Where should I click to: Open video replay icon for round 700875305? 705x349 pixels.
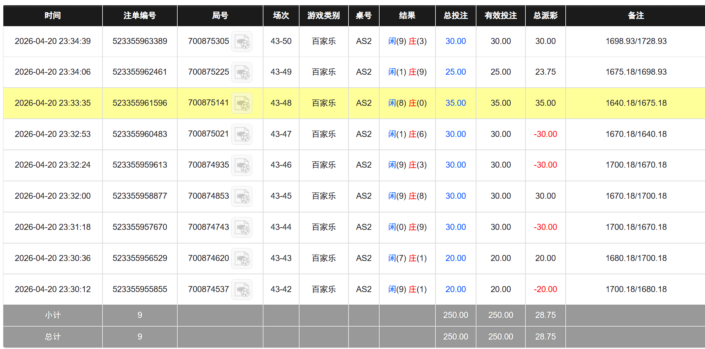242,42
